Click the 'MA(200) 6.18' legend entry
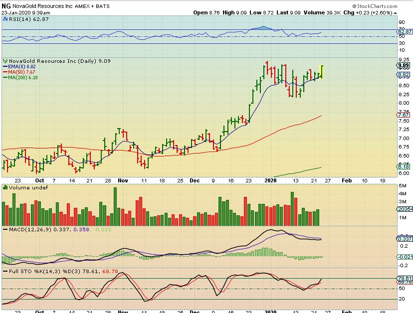This screenshot has width=413, height=313. click(23, 77)
